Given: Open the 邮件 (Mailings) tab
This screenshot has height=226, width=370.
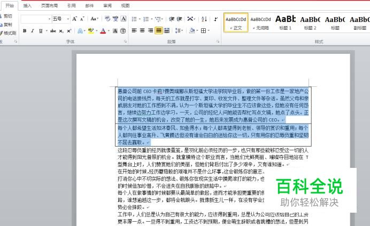Looking at the screenshot, I should (89, 5).
